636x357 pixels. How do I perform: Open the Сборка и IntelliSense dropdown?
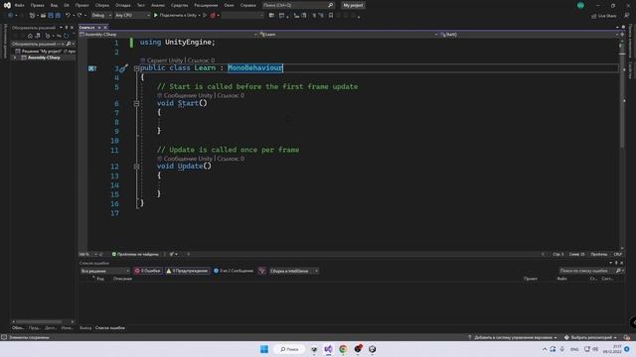(294, 271)
